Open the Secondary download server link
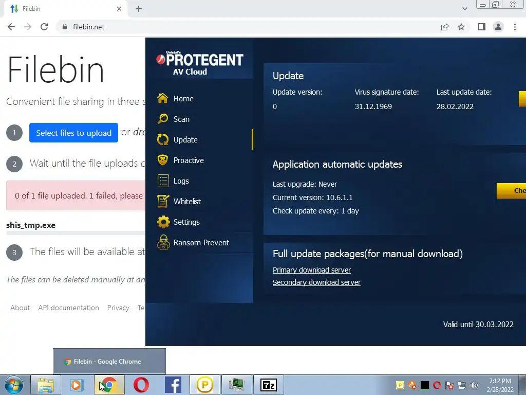The width and height of the screenshot is (526, 395). (316, 282)
